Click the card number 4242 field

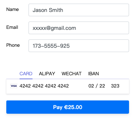pyautogui.click(x=44, y=86)
